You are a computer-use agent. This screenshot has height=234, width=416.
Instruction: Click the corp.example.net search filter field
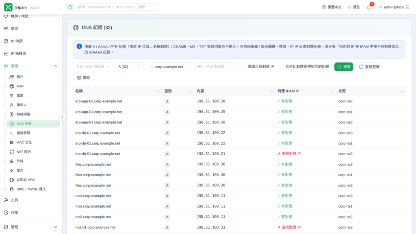click(x=169, y=67)
